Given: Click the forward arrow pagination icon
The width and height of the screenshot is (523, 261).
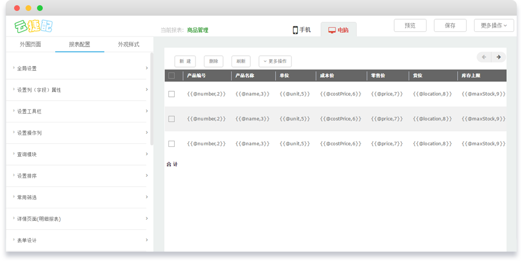Looking at the screenshot, I should pyautogui.click(x=498, y=57).
